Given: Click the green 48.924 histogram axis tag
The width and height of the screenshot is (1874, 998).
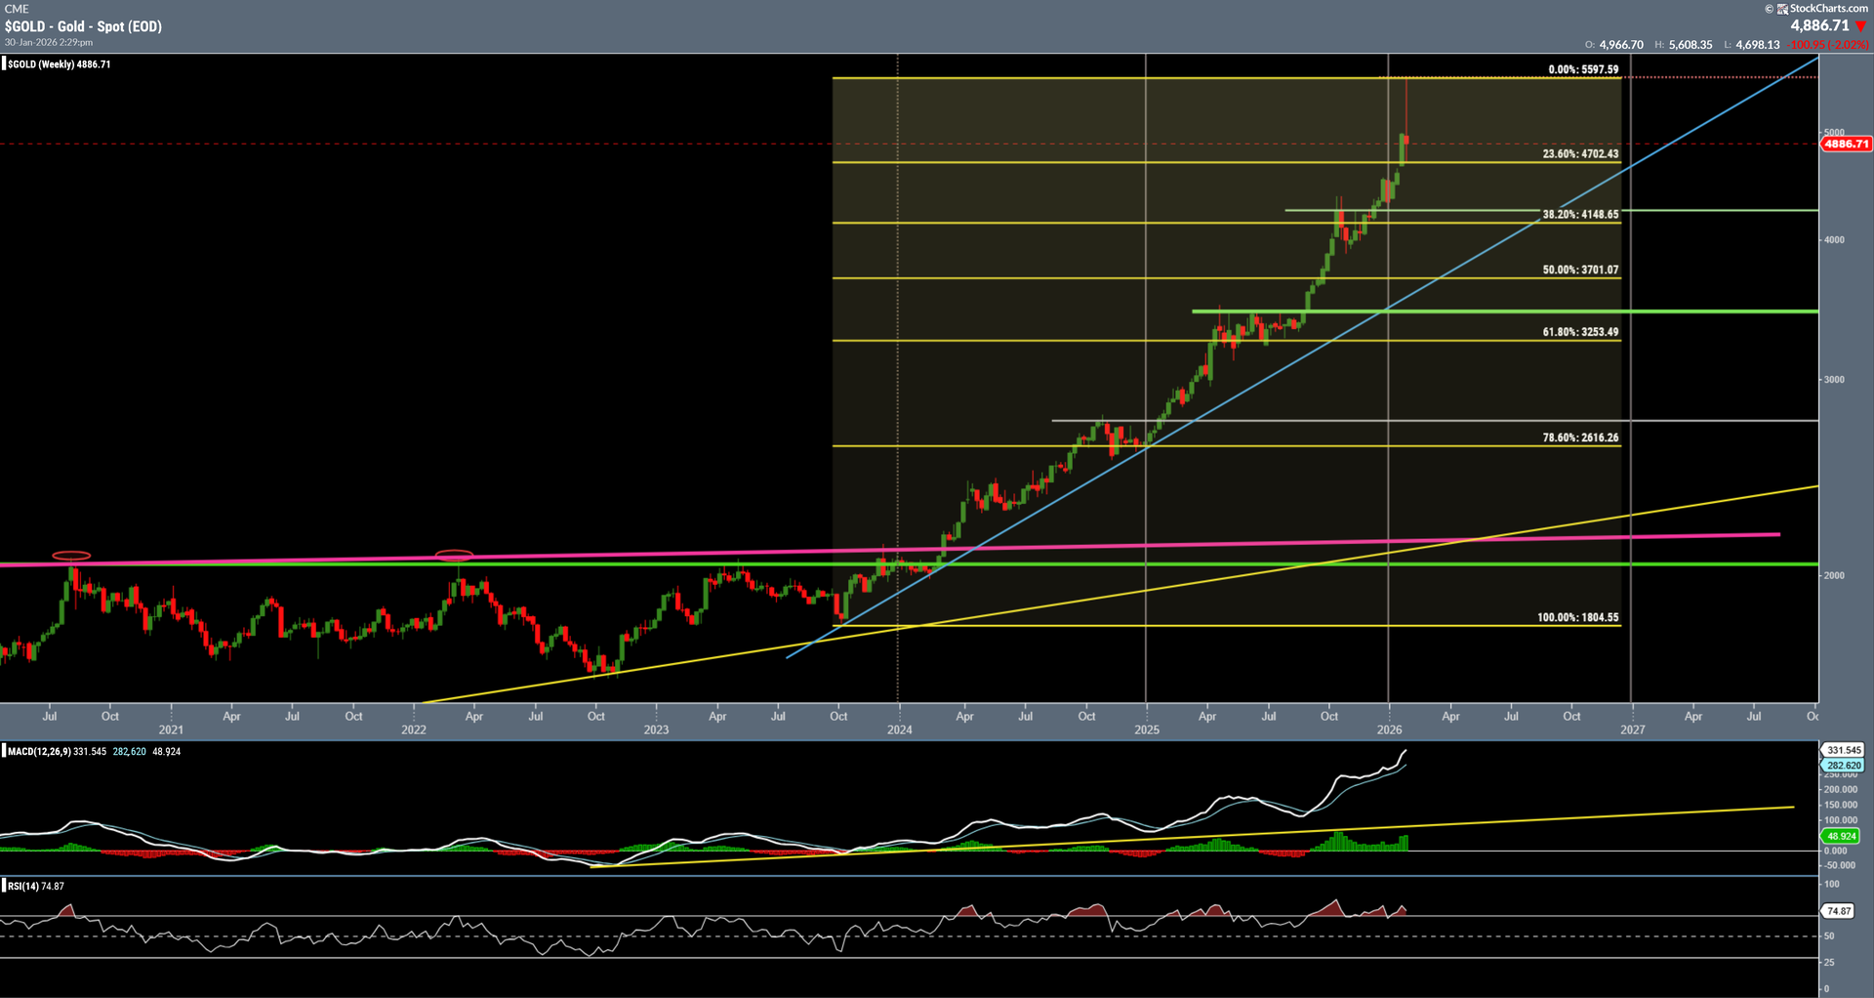Looking at the screenshot, I should (x=1842, y=836).
